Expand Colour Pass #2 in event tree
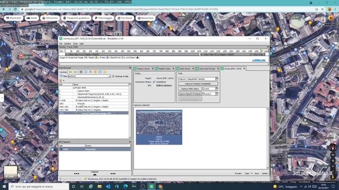 pos(76,107)
